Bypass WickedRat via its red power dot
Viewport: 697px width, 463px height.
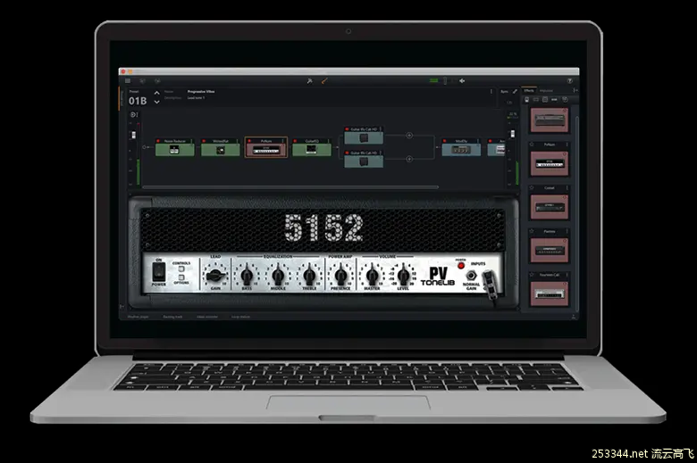(x=204, y=141)
